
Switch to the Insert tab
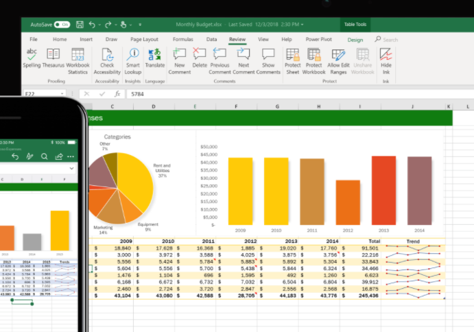click(x=86, y=39)
